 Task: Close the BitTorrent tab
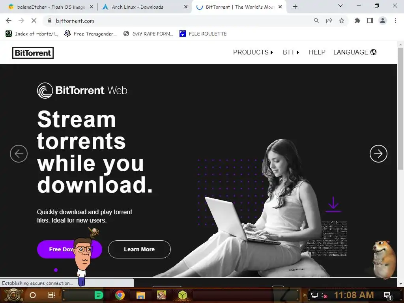tap(280, 7)
